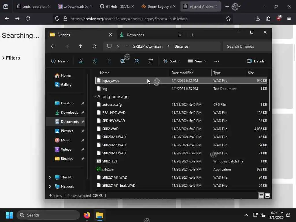Click the Windows taskbar Search box
296x222 pixels.
tap(48, 215)
